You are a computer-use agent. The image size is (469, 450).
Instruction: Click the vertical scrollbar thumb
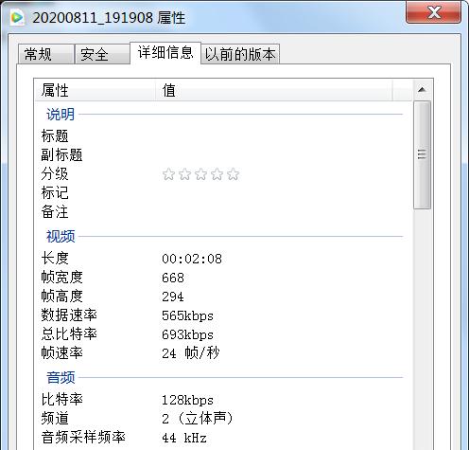click(x=422, y=154)
